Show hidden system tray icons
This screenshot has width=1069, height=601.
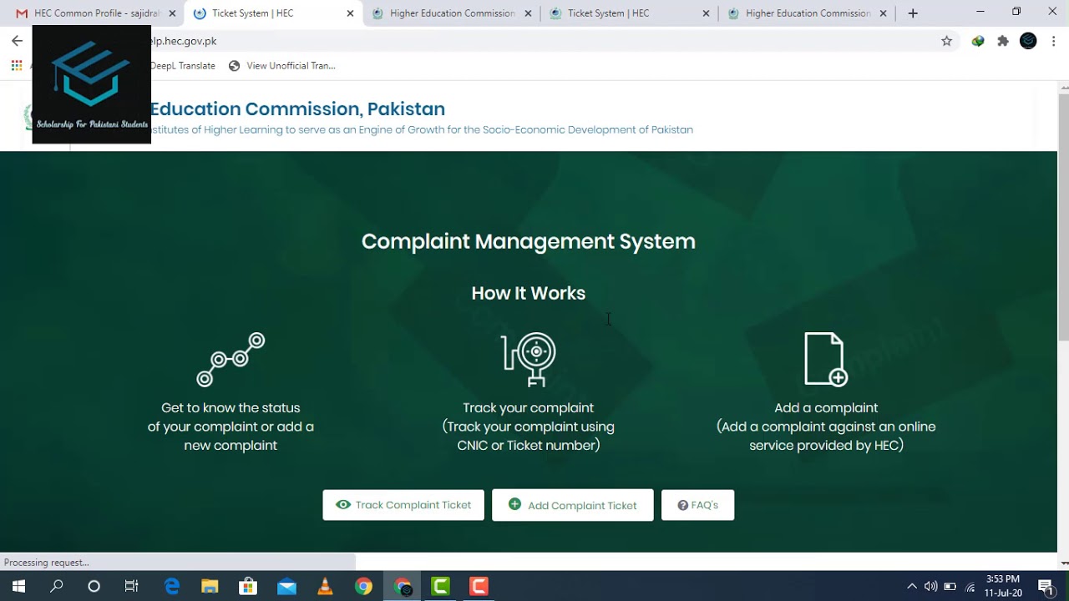(x=911, y=587)
